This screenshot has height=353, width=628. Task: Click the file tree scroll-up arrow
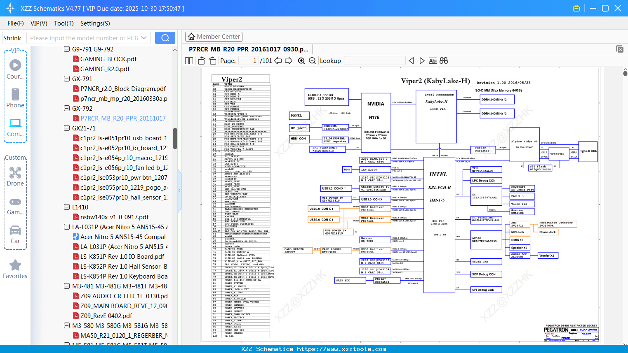pos(175,49)
